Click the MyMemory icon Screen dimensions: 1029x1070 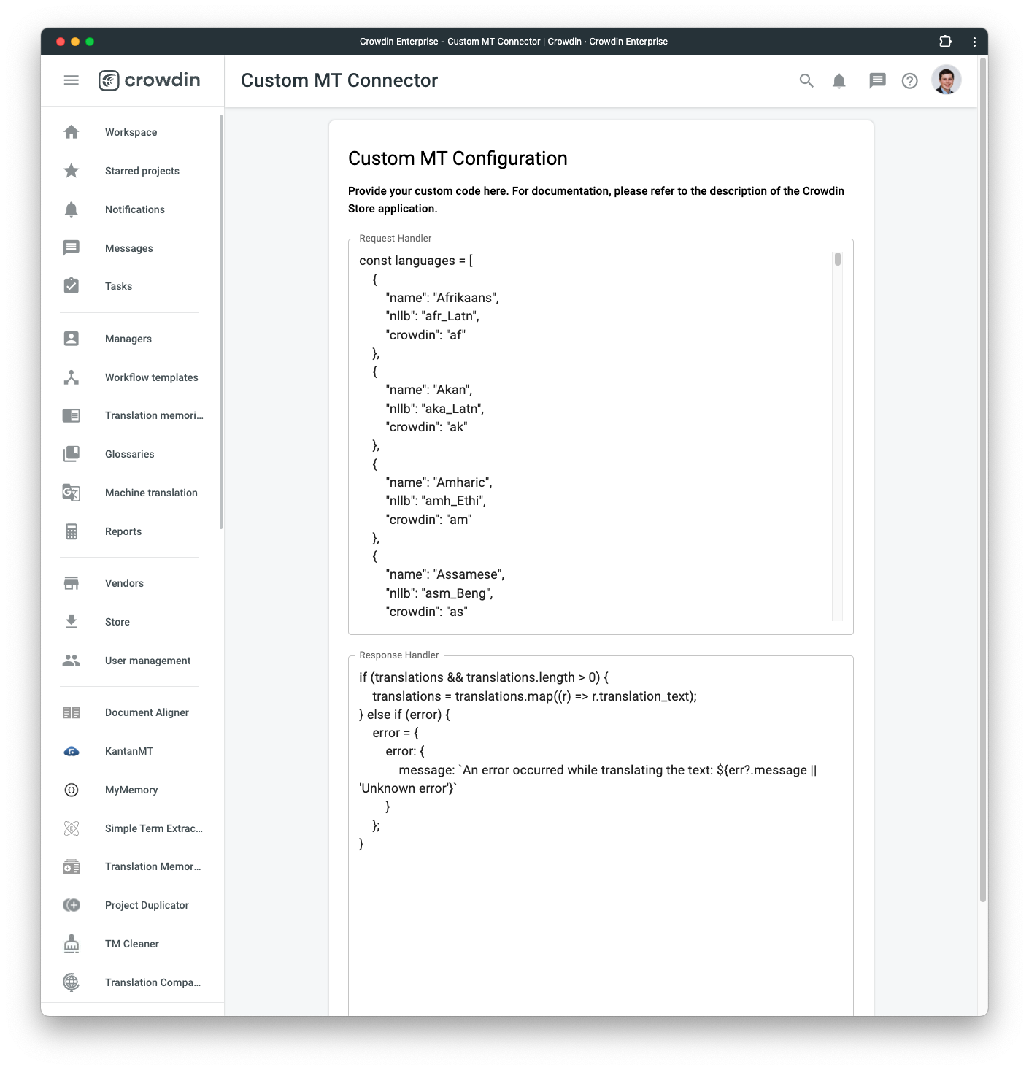(72, 790)
